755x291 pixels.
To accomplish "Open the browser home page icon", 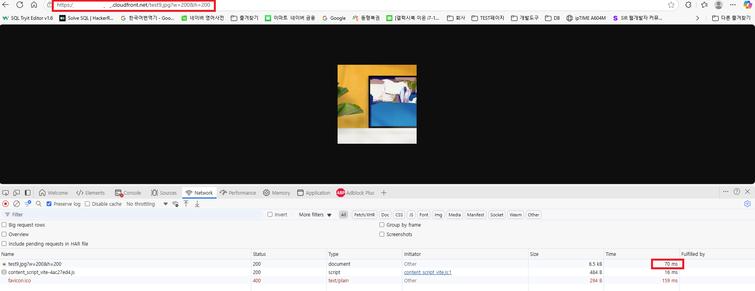I will point(34,5).
